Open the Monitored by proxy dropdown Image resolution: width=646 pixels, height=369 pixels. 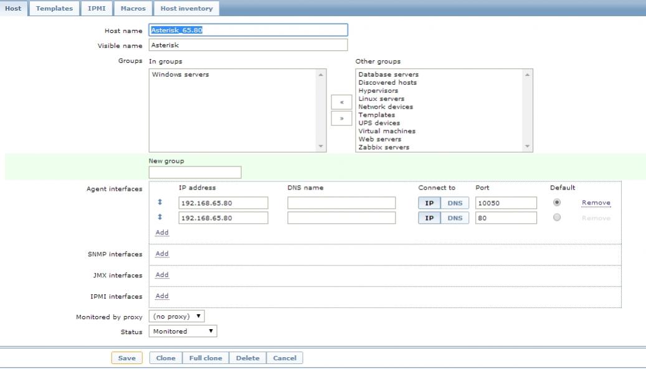[177, 316]
